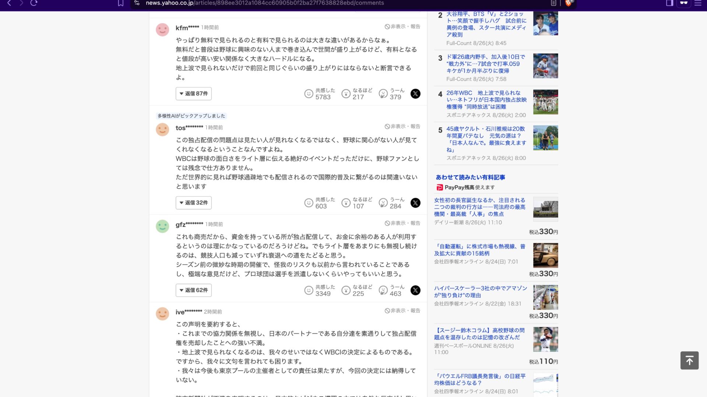The image size is (707, 397).
Task: Click 非表示・報告 on ive's comment
Action: (x=402, y=311)
